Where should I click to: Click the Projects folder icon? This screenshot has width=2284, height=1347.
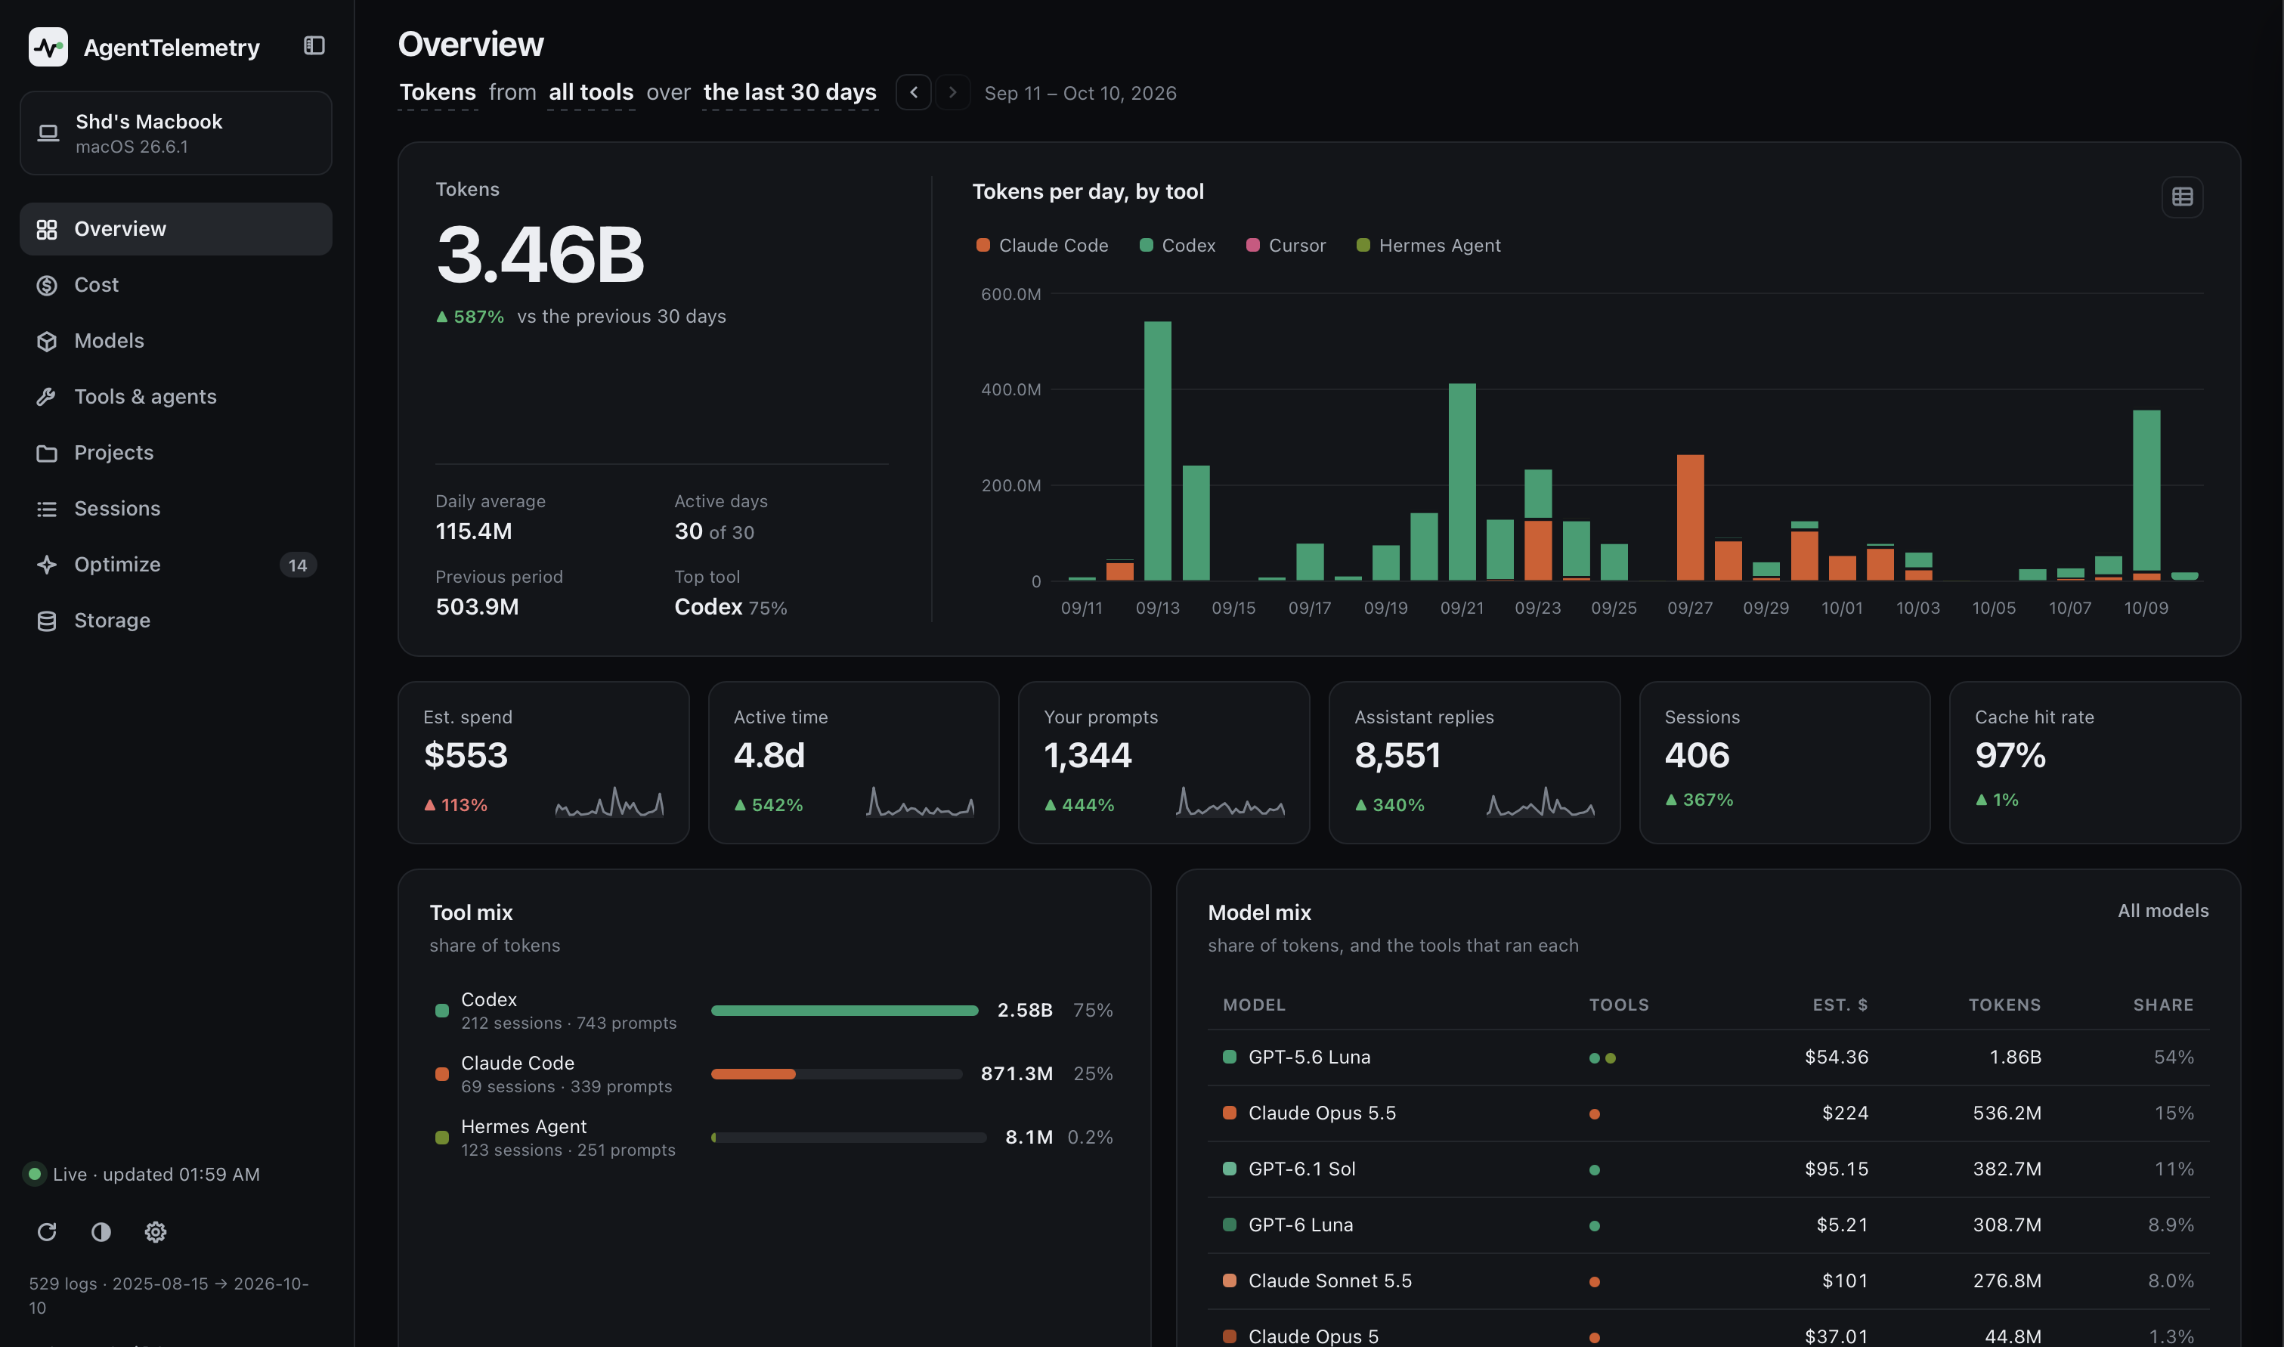pos(46,453)
